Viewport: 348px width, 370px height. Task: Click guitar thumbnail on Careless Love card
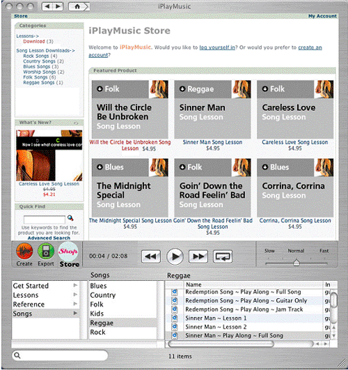click(324, 89)
